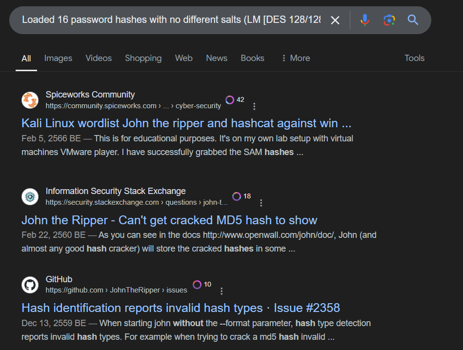
Task: Open the Books tab
Action: click(x=252, y=58)
